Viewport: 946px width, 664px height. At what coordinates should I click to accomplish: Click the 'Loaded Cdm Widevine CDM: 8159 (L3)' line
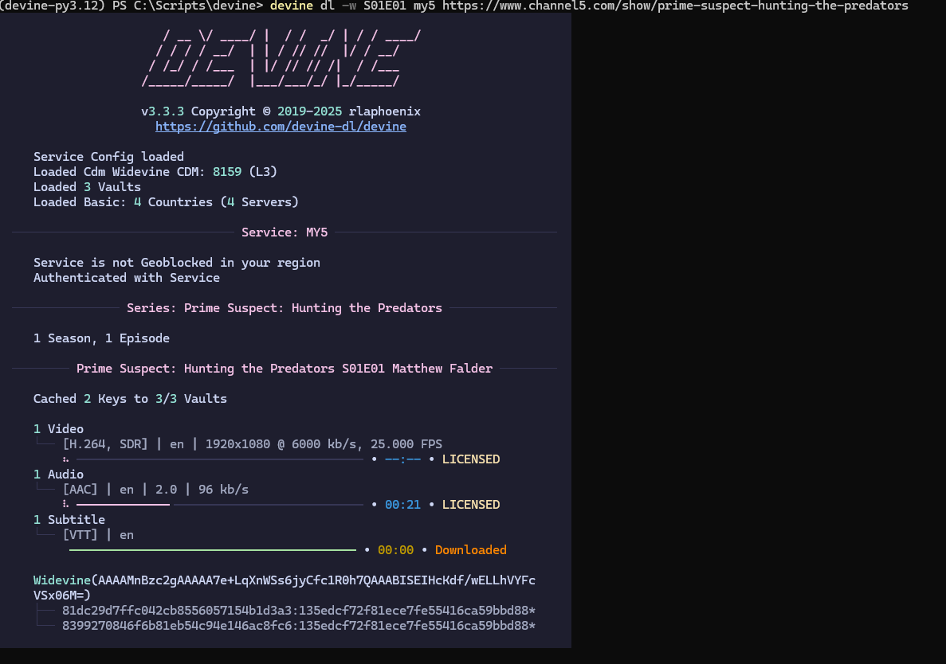[x=155, y=172]
